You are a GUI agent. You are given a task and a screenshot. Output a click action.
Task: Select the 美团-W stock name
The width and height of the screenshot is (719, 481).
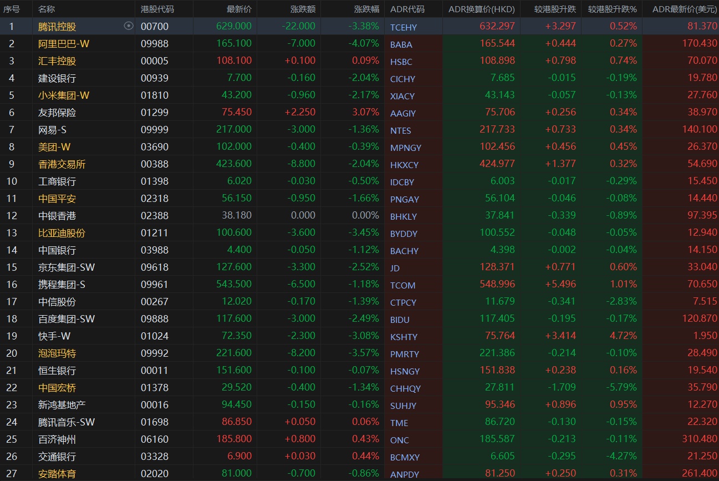click(x=54, y=146)
